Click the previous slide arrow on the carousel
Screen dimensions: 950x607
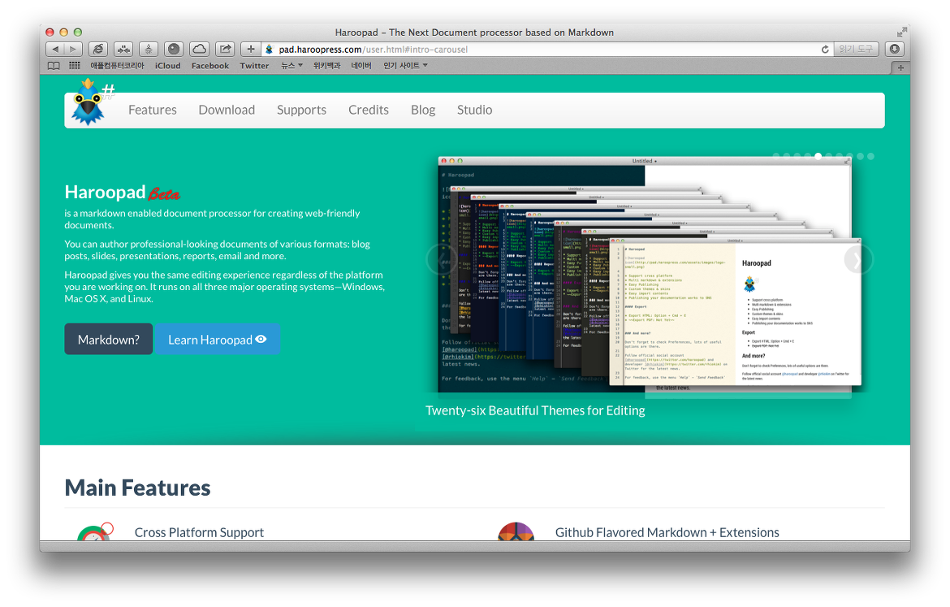tap(442, 259)
